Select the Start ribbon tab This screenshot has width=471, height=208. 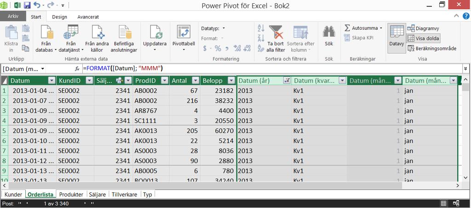tap(36, 17)
